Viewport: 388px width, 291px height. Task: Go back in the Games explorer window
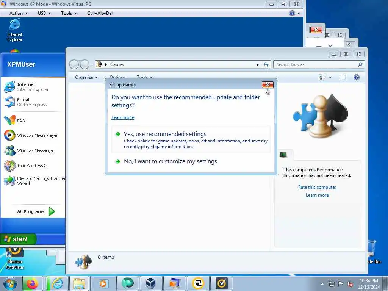(x=74, y=64)
